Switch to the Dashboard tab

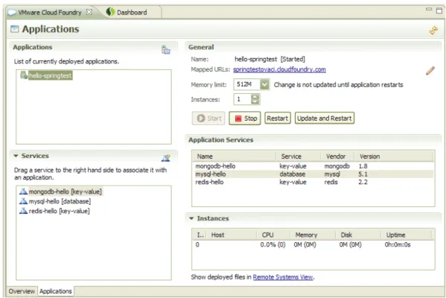click(132, 12)
